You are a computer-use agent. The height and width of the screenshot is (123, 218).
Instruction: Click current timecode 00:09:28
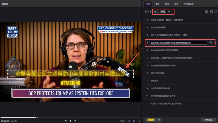(x=5, y=121)
